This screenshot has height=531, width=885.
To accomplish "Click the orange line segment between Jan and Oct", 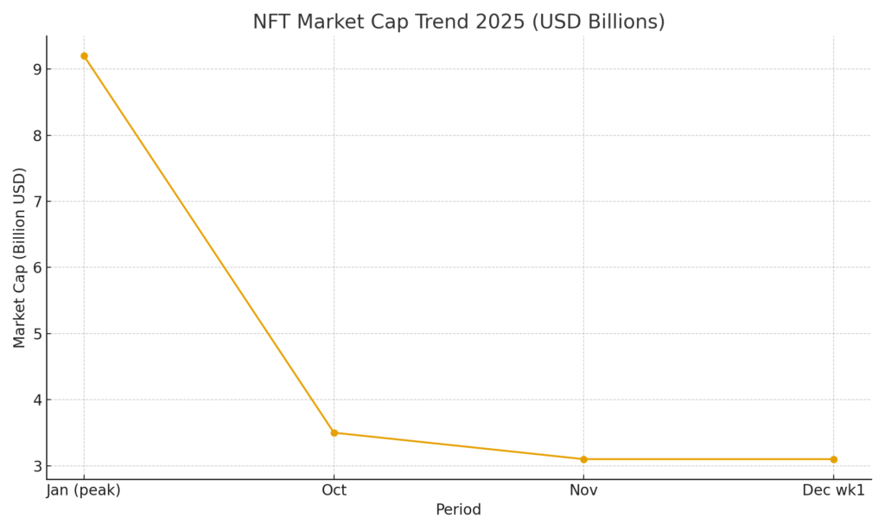I will pos(208,244).
